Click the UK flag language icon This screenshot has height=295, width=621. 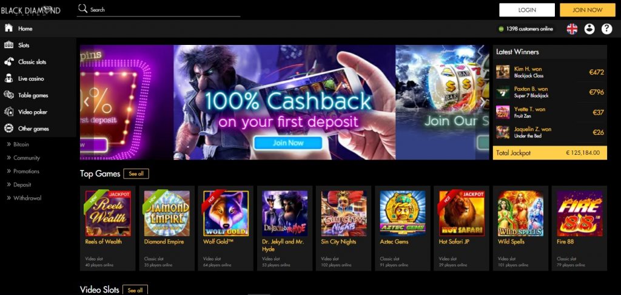click(x=572, y=29)
